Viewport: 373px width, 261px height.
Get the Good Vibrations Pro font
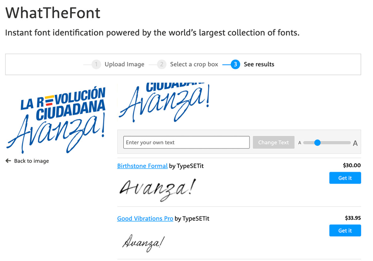click(x=345, y=231)
